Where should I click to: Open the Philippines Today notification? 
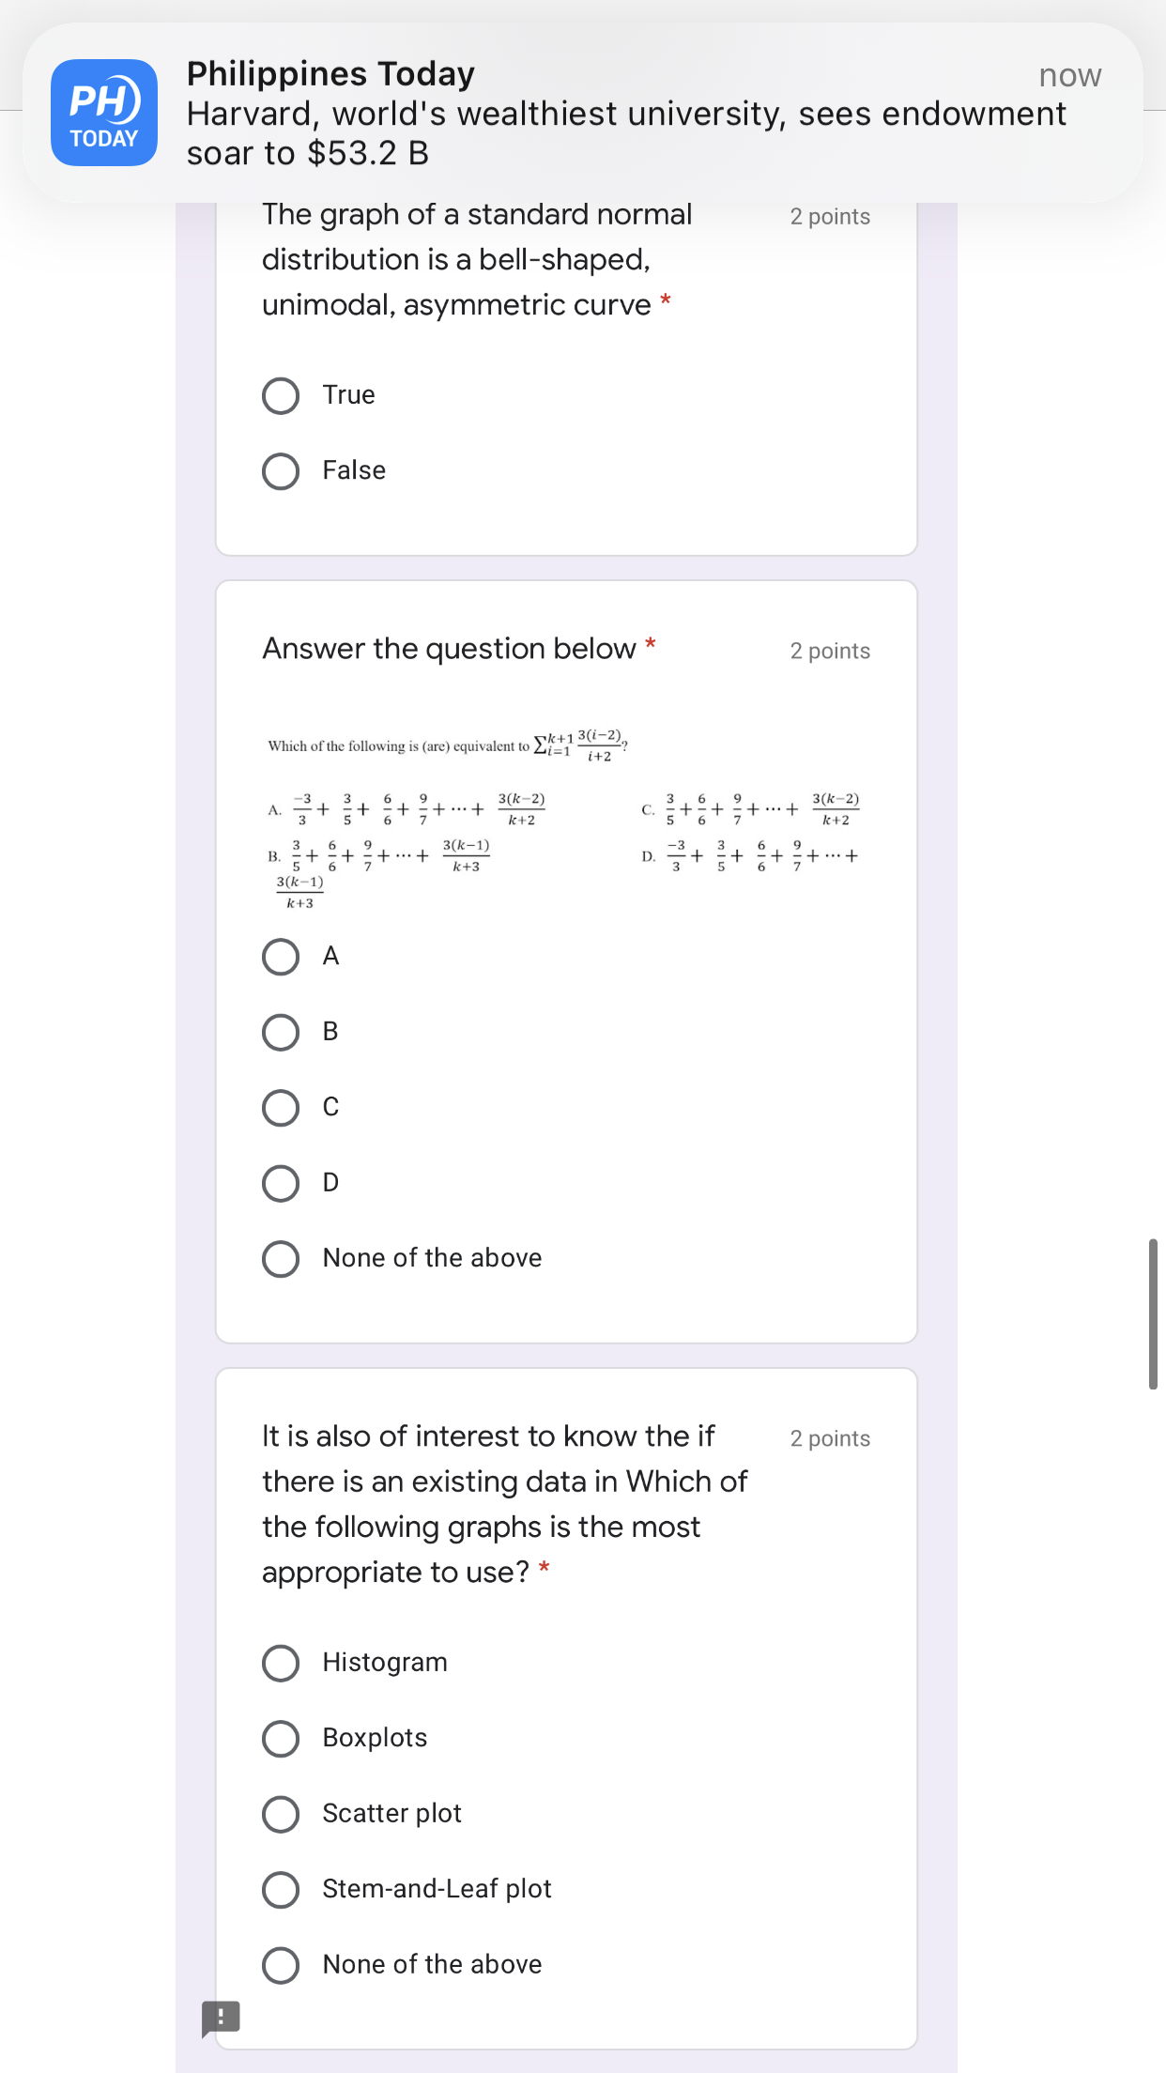coord(582,113)
